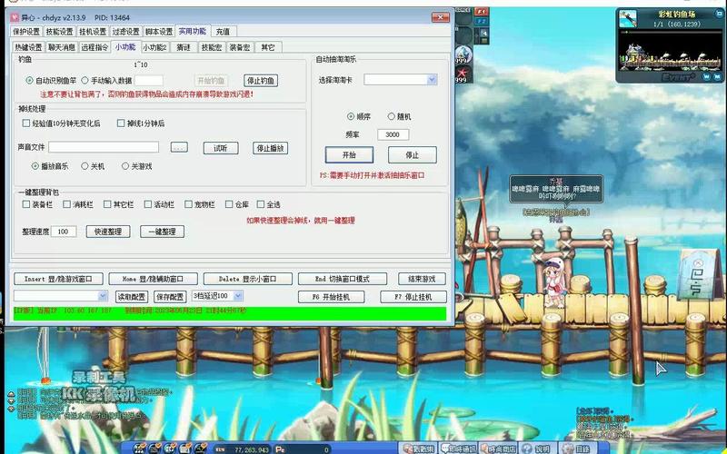
Task: Enable 经验值10分钟无变化后 checkbox
Action: (61, 123)
